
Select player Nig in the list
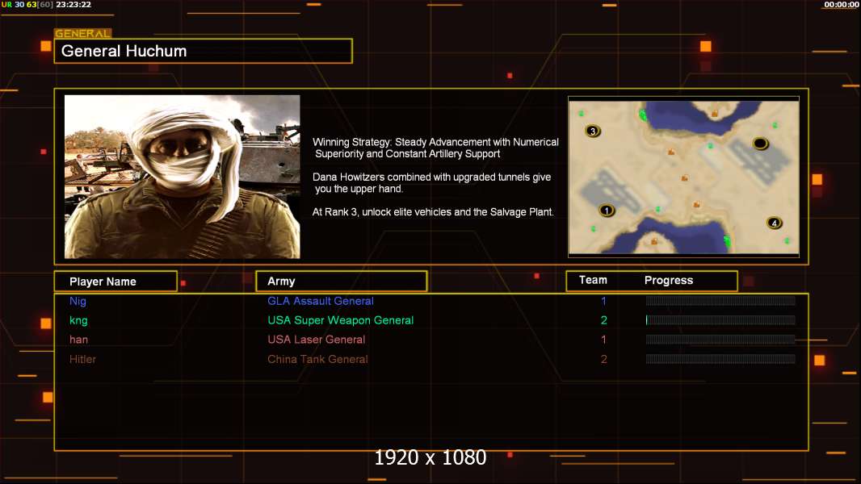[78, 301]
